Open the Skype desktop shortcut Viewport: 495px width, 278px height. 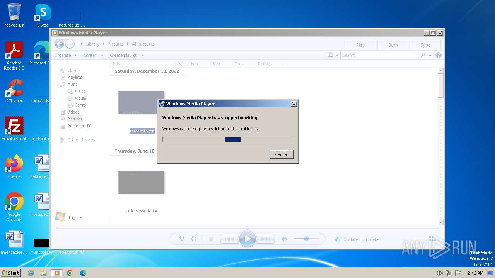point(43,15)
